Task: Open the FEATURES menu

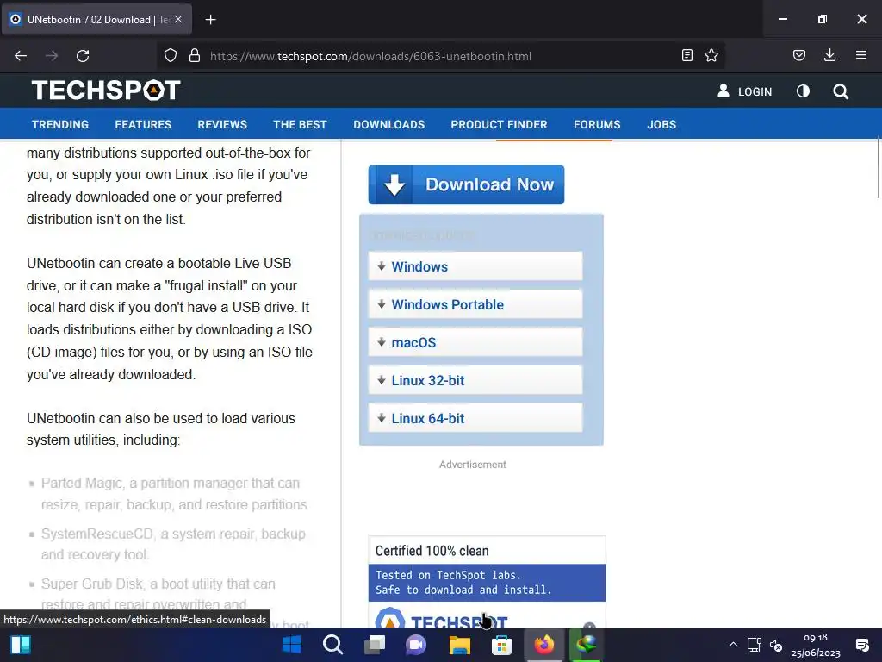Action: (x=143, y=124)
